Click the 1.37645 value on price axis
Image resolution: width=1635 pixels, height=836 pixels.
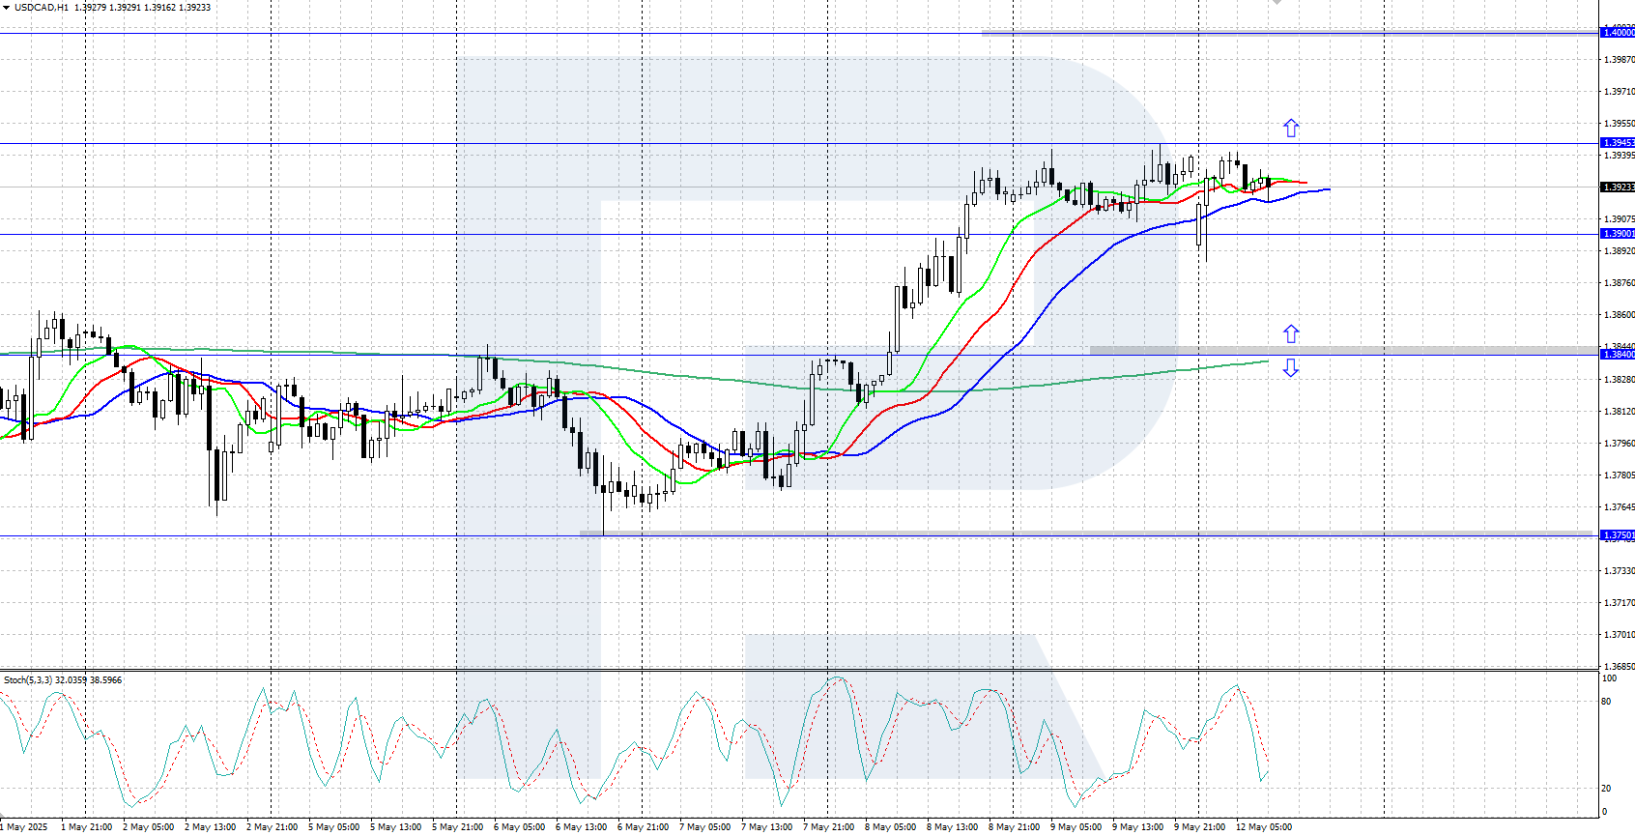[x=1620, y=507]
